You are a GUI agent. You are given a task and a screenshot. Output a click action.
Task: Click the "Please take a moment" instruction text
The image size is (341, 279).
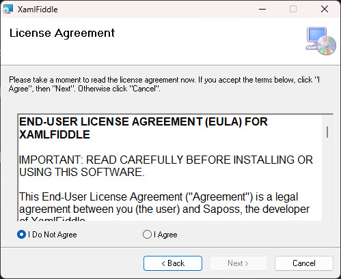[164, 84]
